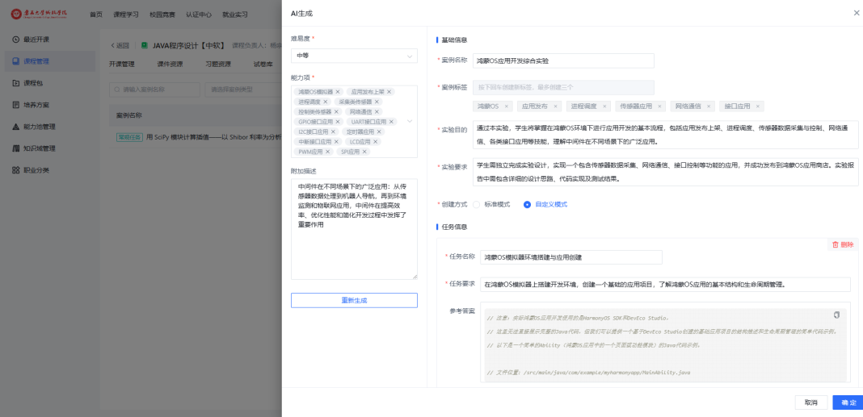The image size is (863, 417).
Task: Expand the 能力项 multi-select arrow
Action: coord(409,122)
